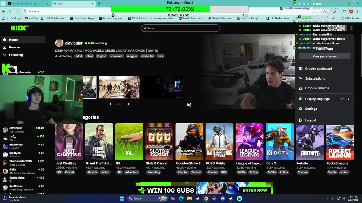
Task: Open the PUBG Mobile category card
Action: click(x=219, y=142)
